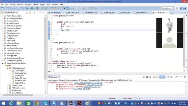The width and height of the screenshot is (188, 106).
Task: Toggle Show Console When Standard Error Changes
Action: (x=164, y=77)
